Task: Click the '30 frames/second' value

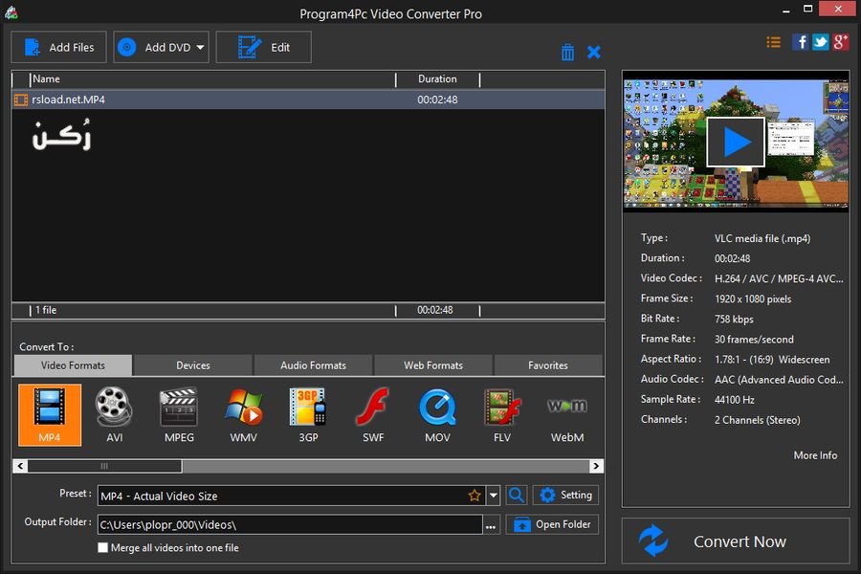Action: (754, 340)
